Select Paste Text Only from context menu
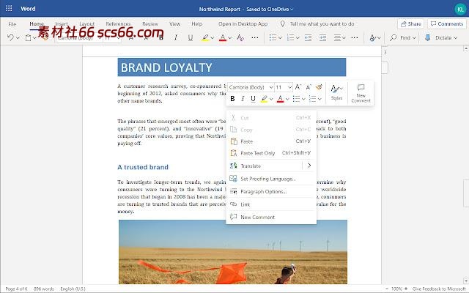The image size is (469, 293). (x=257, y=153)
